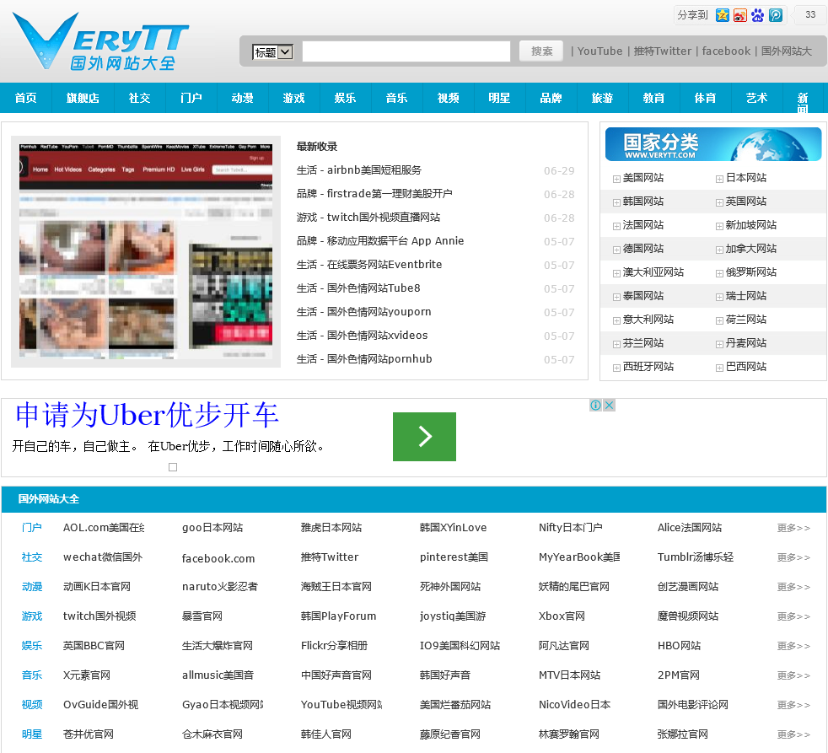Click the facebook link beside search
This screenshot has width=828, height=753.
pos(726,51)
